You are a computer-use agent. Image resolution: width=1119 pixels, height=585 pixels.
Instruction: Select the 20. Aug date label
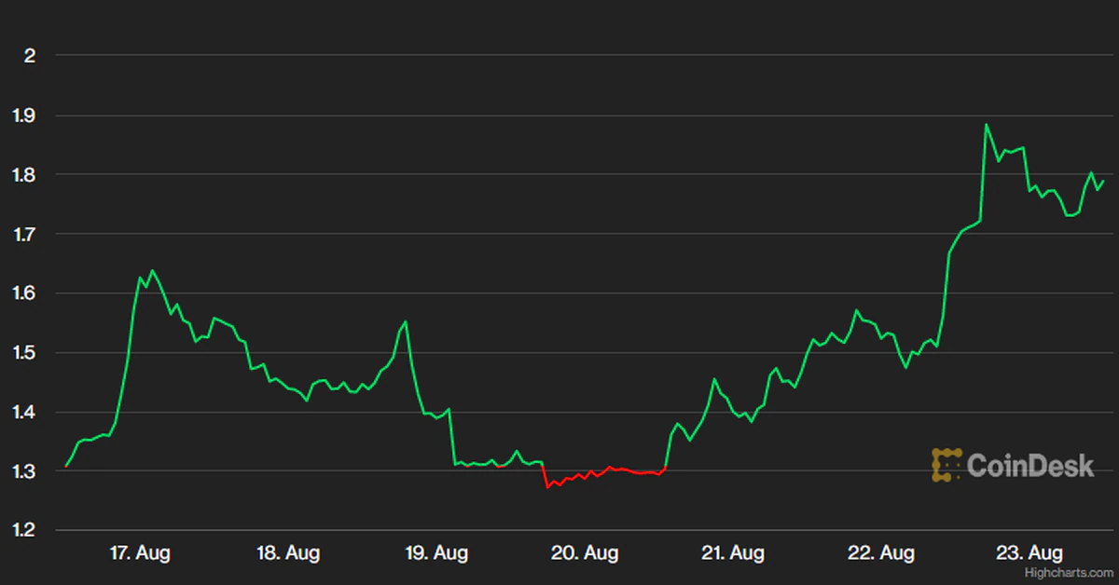pyautogui.click(x=585, y=553)
